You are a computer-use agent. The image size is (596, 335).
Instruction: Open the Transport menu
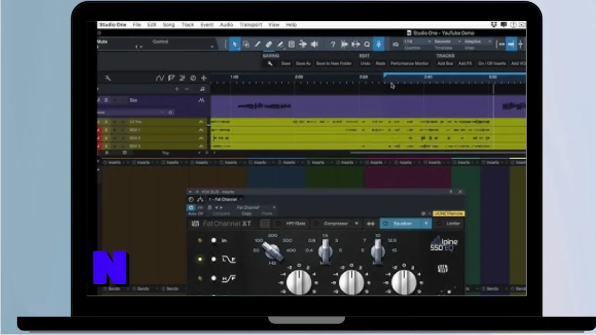(x=250, y=24)
